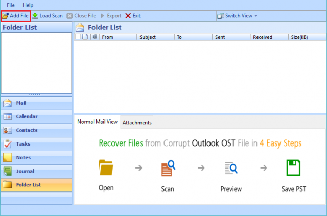This screenshot has width=327, height=216.
Task: Click the Preview step text
Action: tap(231, 189)
